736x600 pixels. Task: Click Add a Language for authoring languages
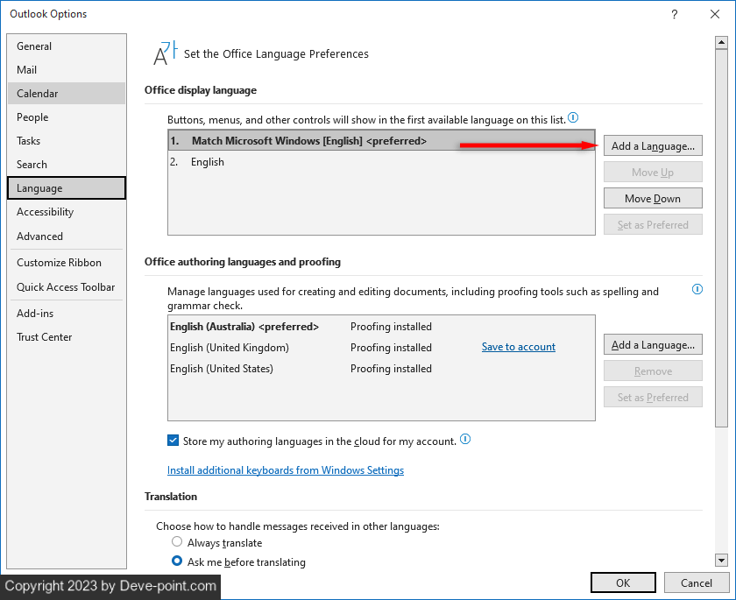(653, 345)
